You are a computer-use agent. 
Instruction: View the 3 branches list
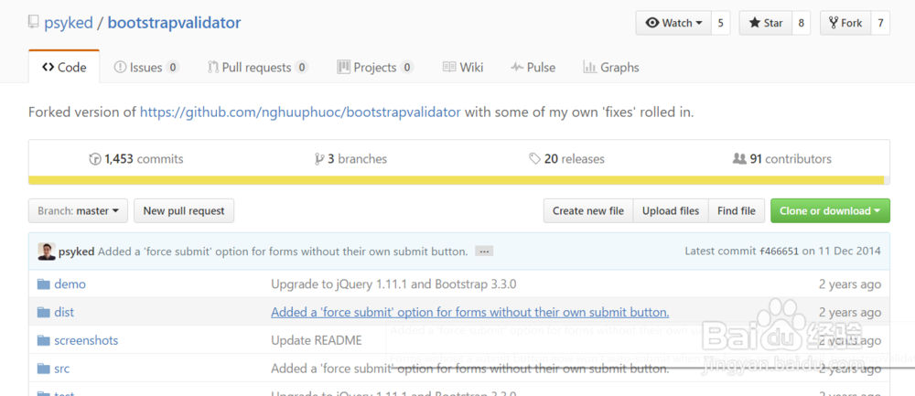(350, 158)
